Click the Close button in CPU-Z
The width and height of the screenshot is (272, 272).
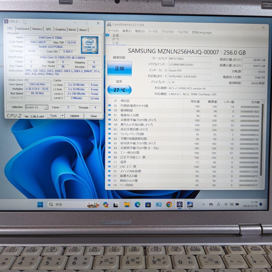pos(94,116)
